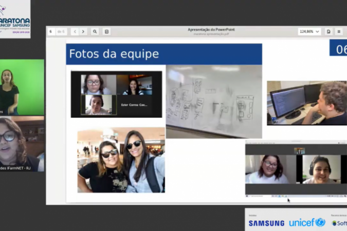Viewport: 347px width, 231px height.
Task: Click the 'Ester Correa Coe...' name label
Action: point(134,105)
